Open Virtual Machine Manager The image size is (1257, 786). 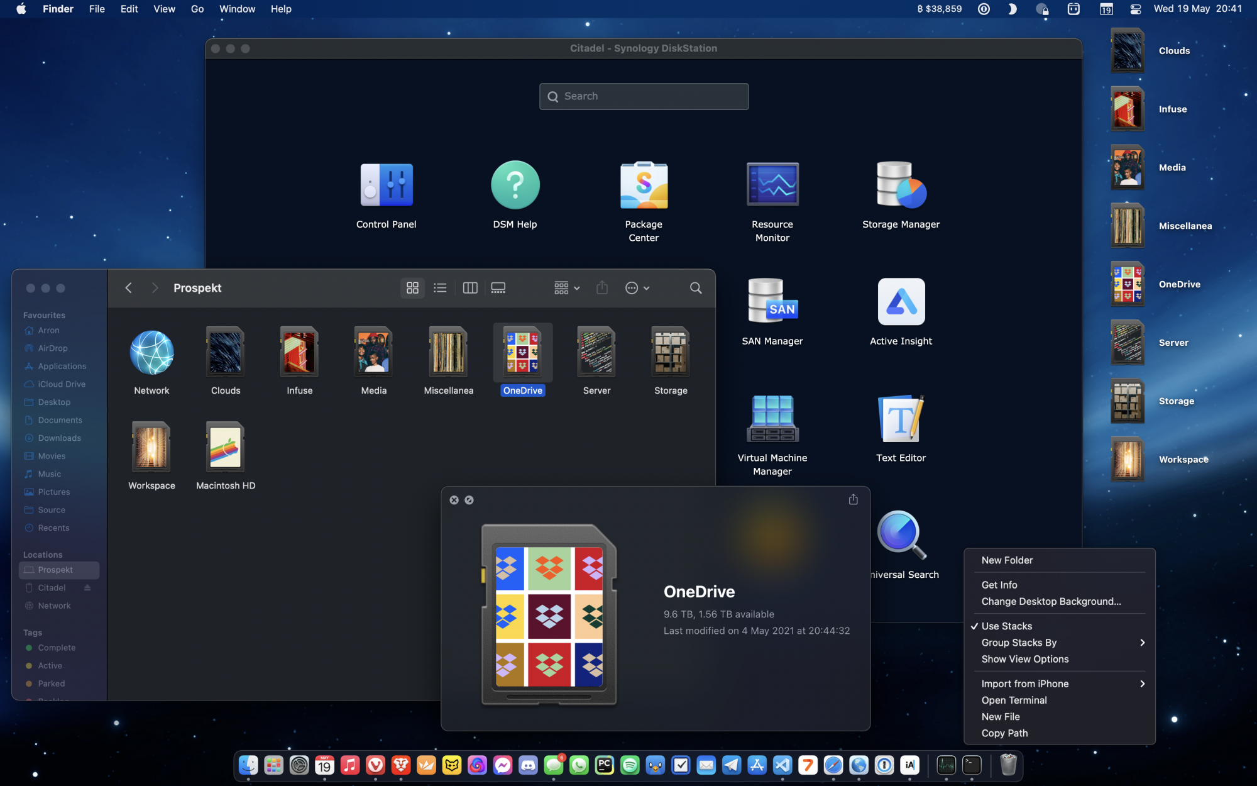pyautogui.click(x=772, y=419)
